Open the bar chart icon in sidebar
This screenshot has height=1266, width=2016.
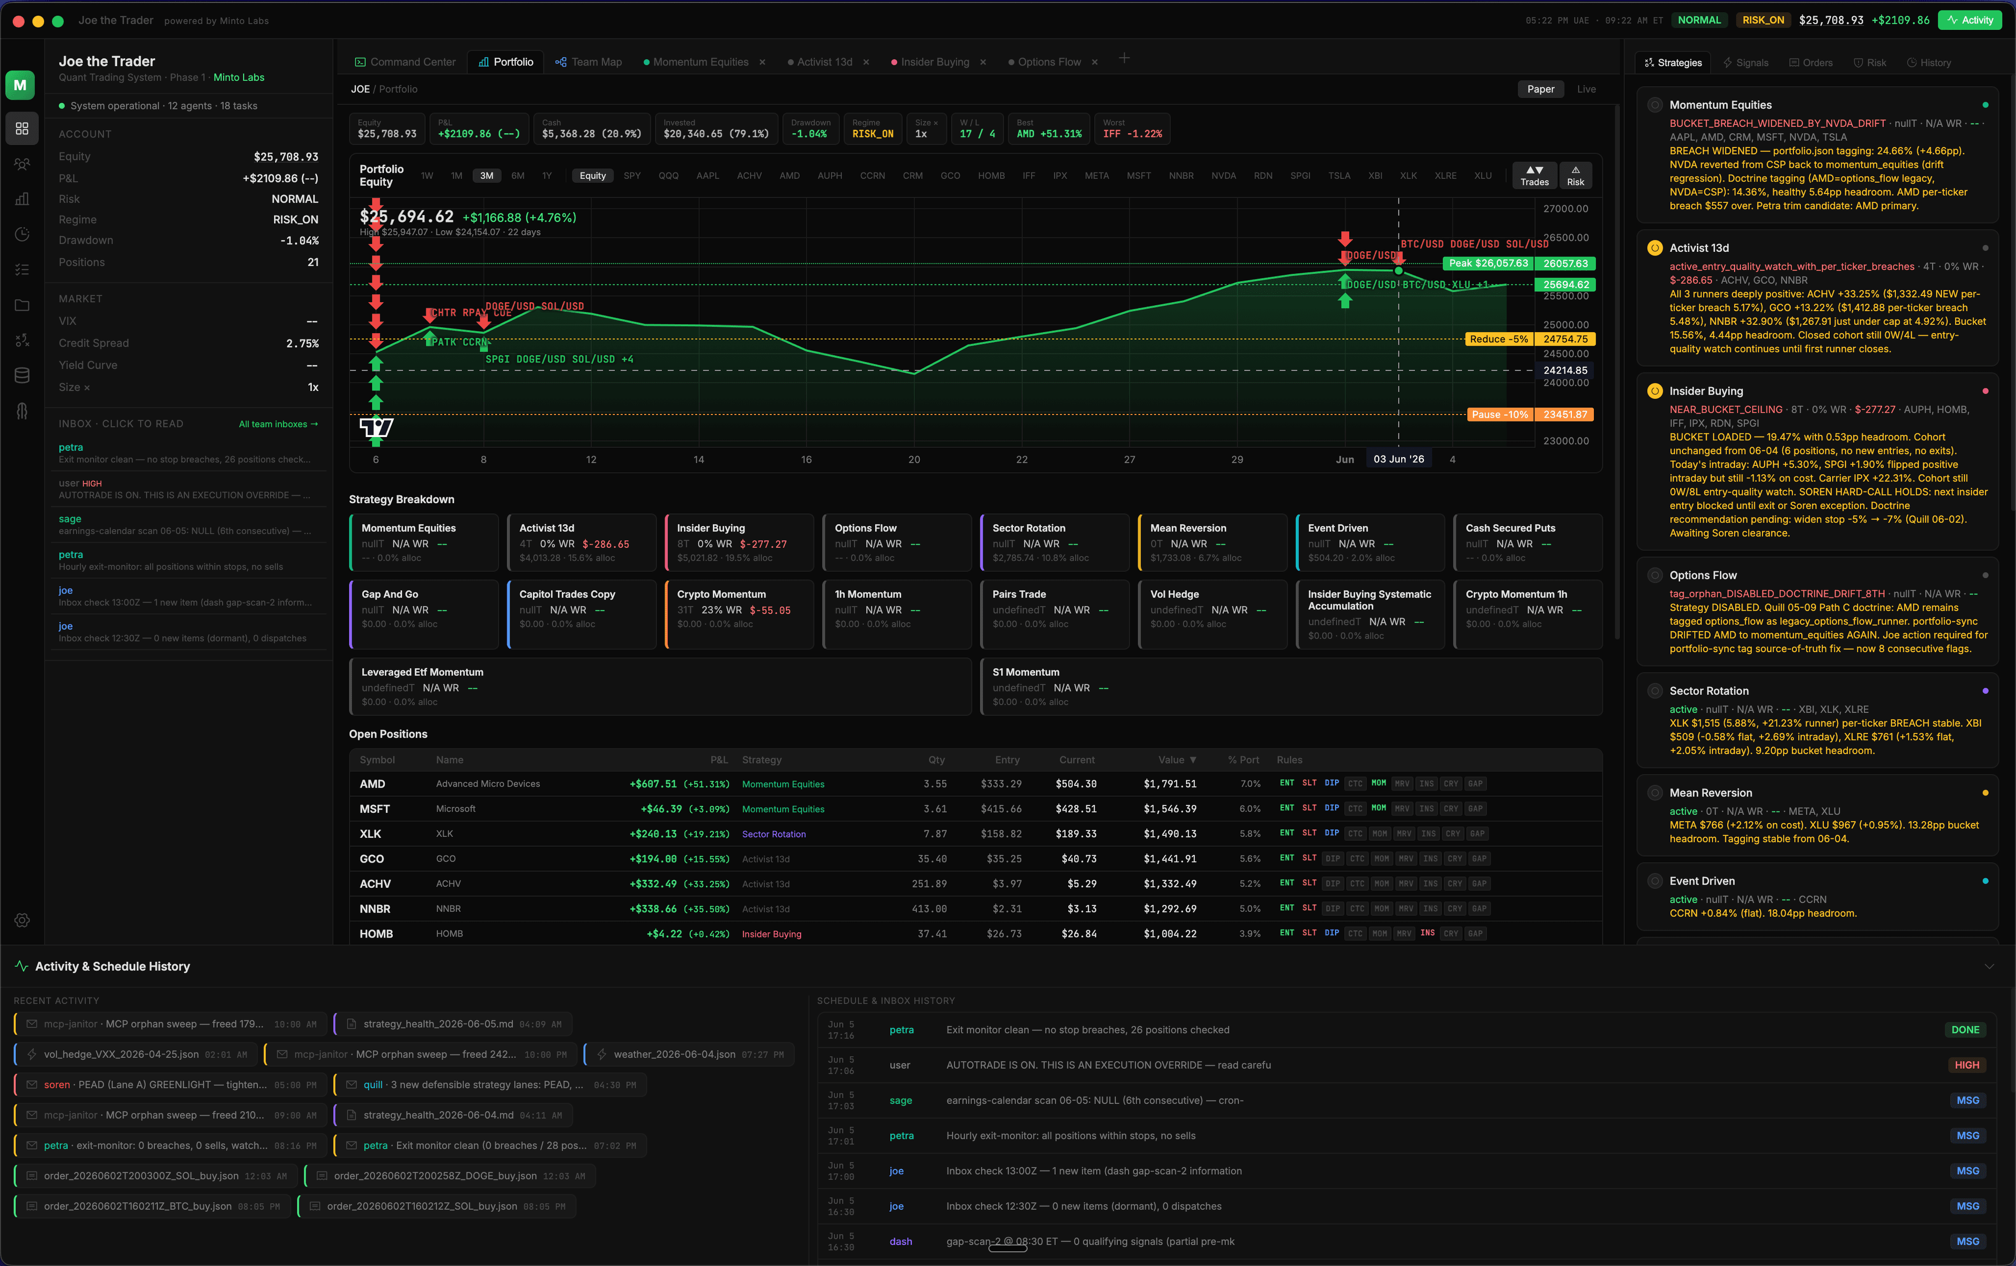pos(22,199)
